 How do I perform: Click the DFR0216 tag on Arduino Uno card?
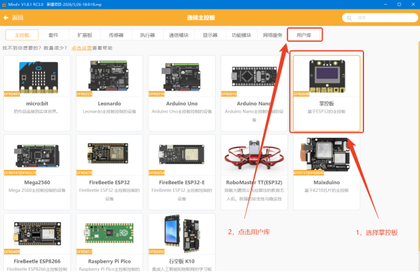156,94
